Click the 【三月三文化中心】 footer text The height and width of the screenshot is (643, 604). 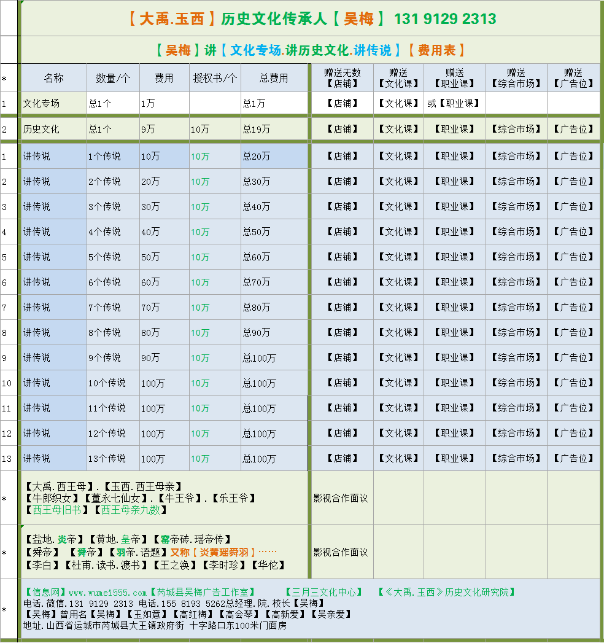(x=323, y=592)
